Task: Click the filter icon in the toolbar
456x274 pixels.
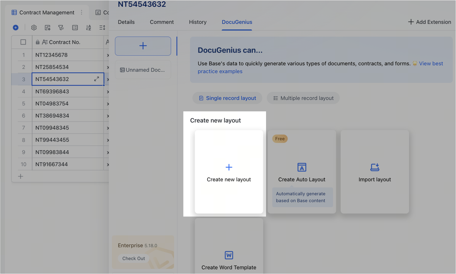Action: pyautogui.click(x=61, y=27)
